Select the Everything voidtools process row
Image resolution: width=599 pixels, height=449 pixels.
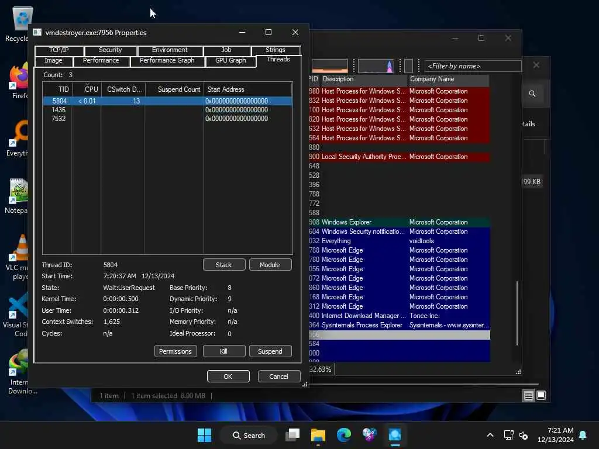(399, 241)
